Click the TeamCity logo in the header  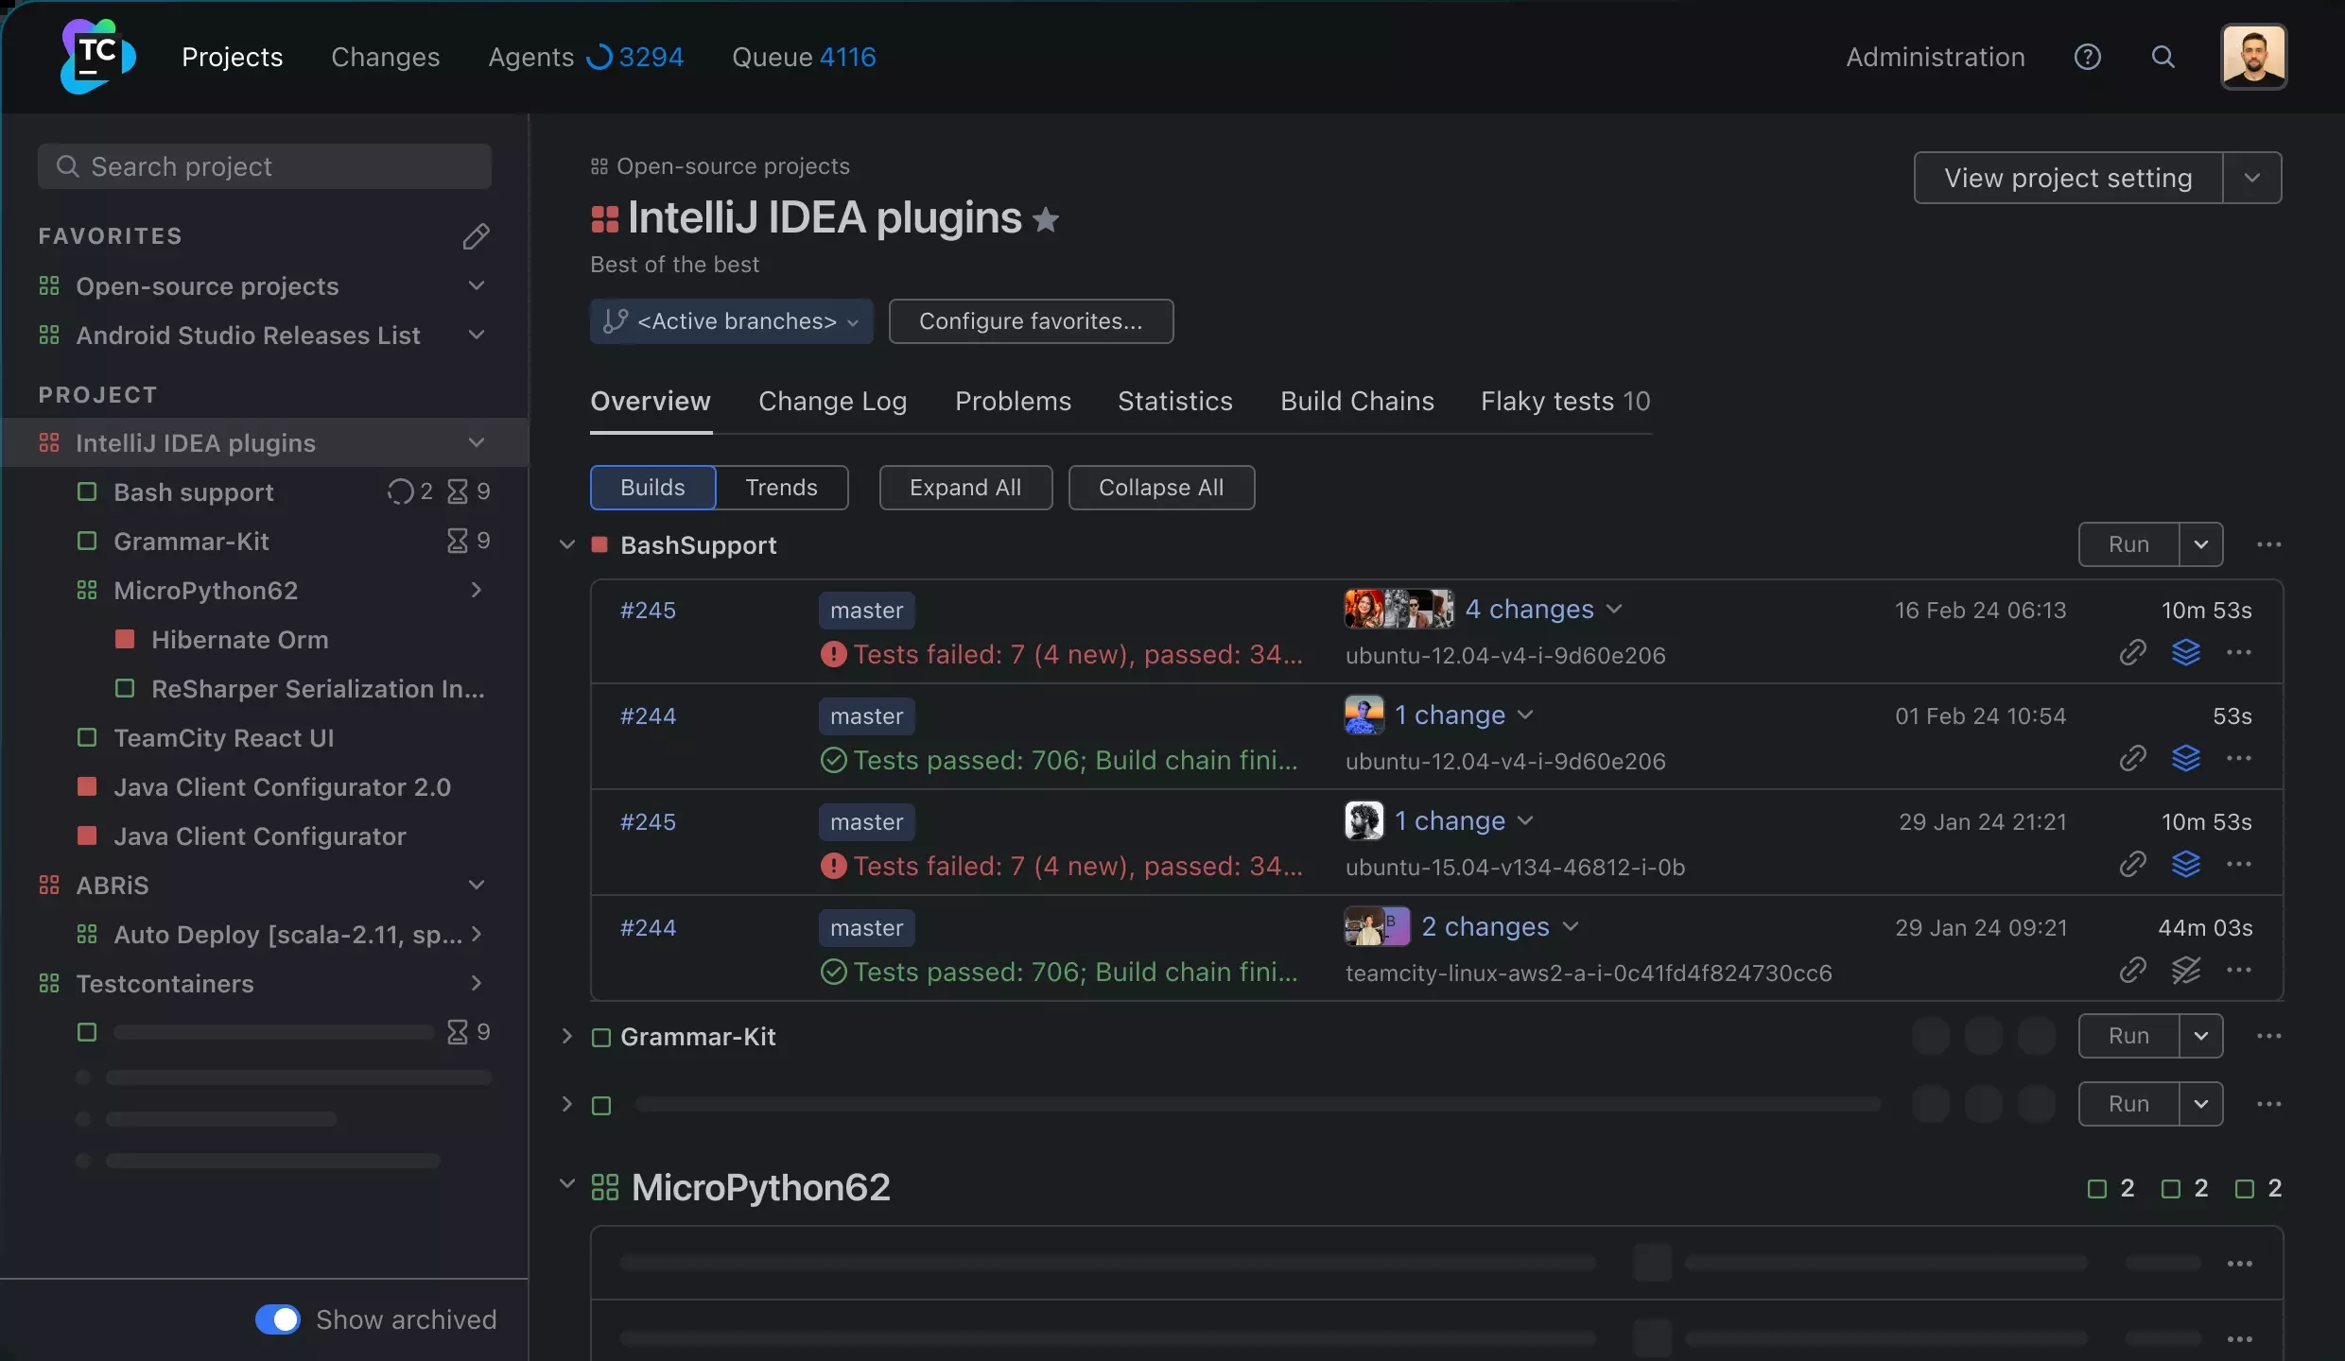click(96, 56)
